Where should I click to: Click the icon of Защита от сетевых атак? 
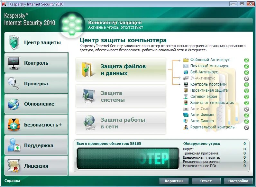tap(186, 103)
